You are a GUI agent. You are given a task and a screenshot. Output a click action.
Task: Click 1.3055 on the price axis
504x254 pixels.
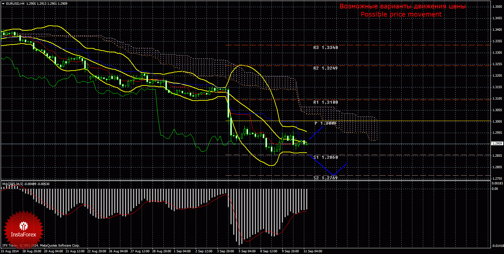tap(498, 110)
